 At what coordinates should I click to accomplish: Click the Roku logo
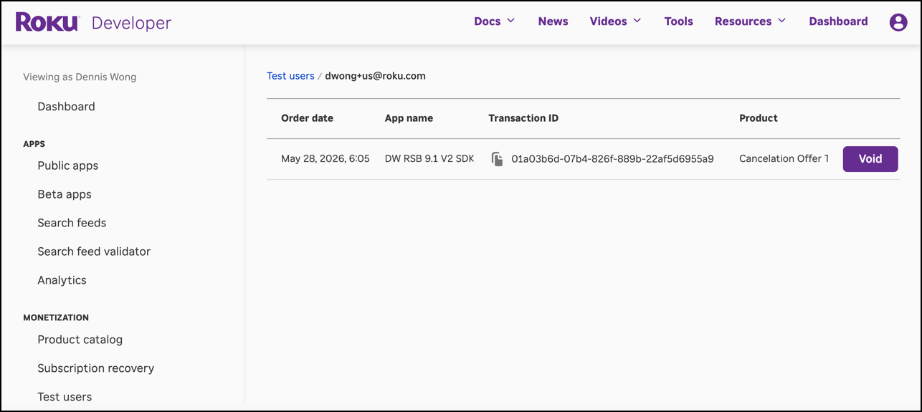(x=47, y=22)
